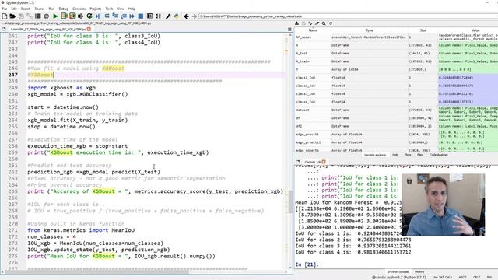Screen dimensions: 498x280
Task: Switch to the IPython console tab
Action: tap(398, 271)
